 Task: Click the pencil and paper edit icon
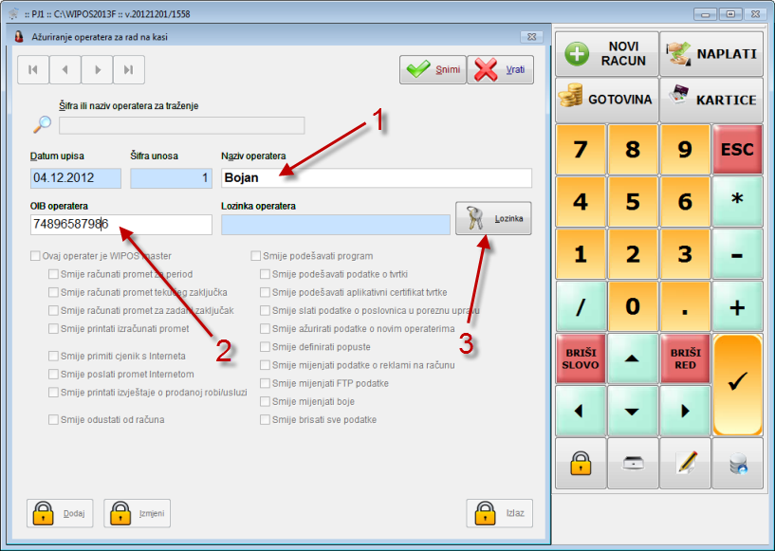(685, 463)
